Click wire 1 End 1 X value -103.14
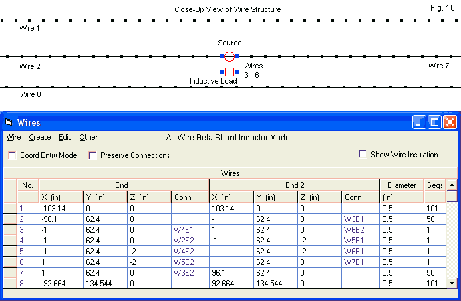Viewport: 461px width, 301px height. tap(61, 209)
